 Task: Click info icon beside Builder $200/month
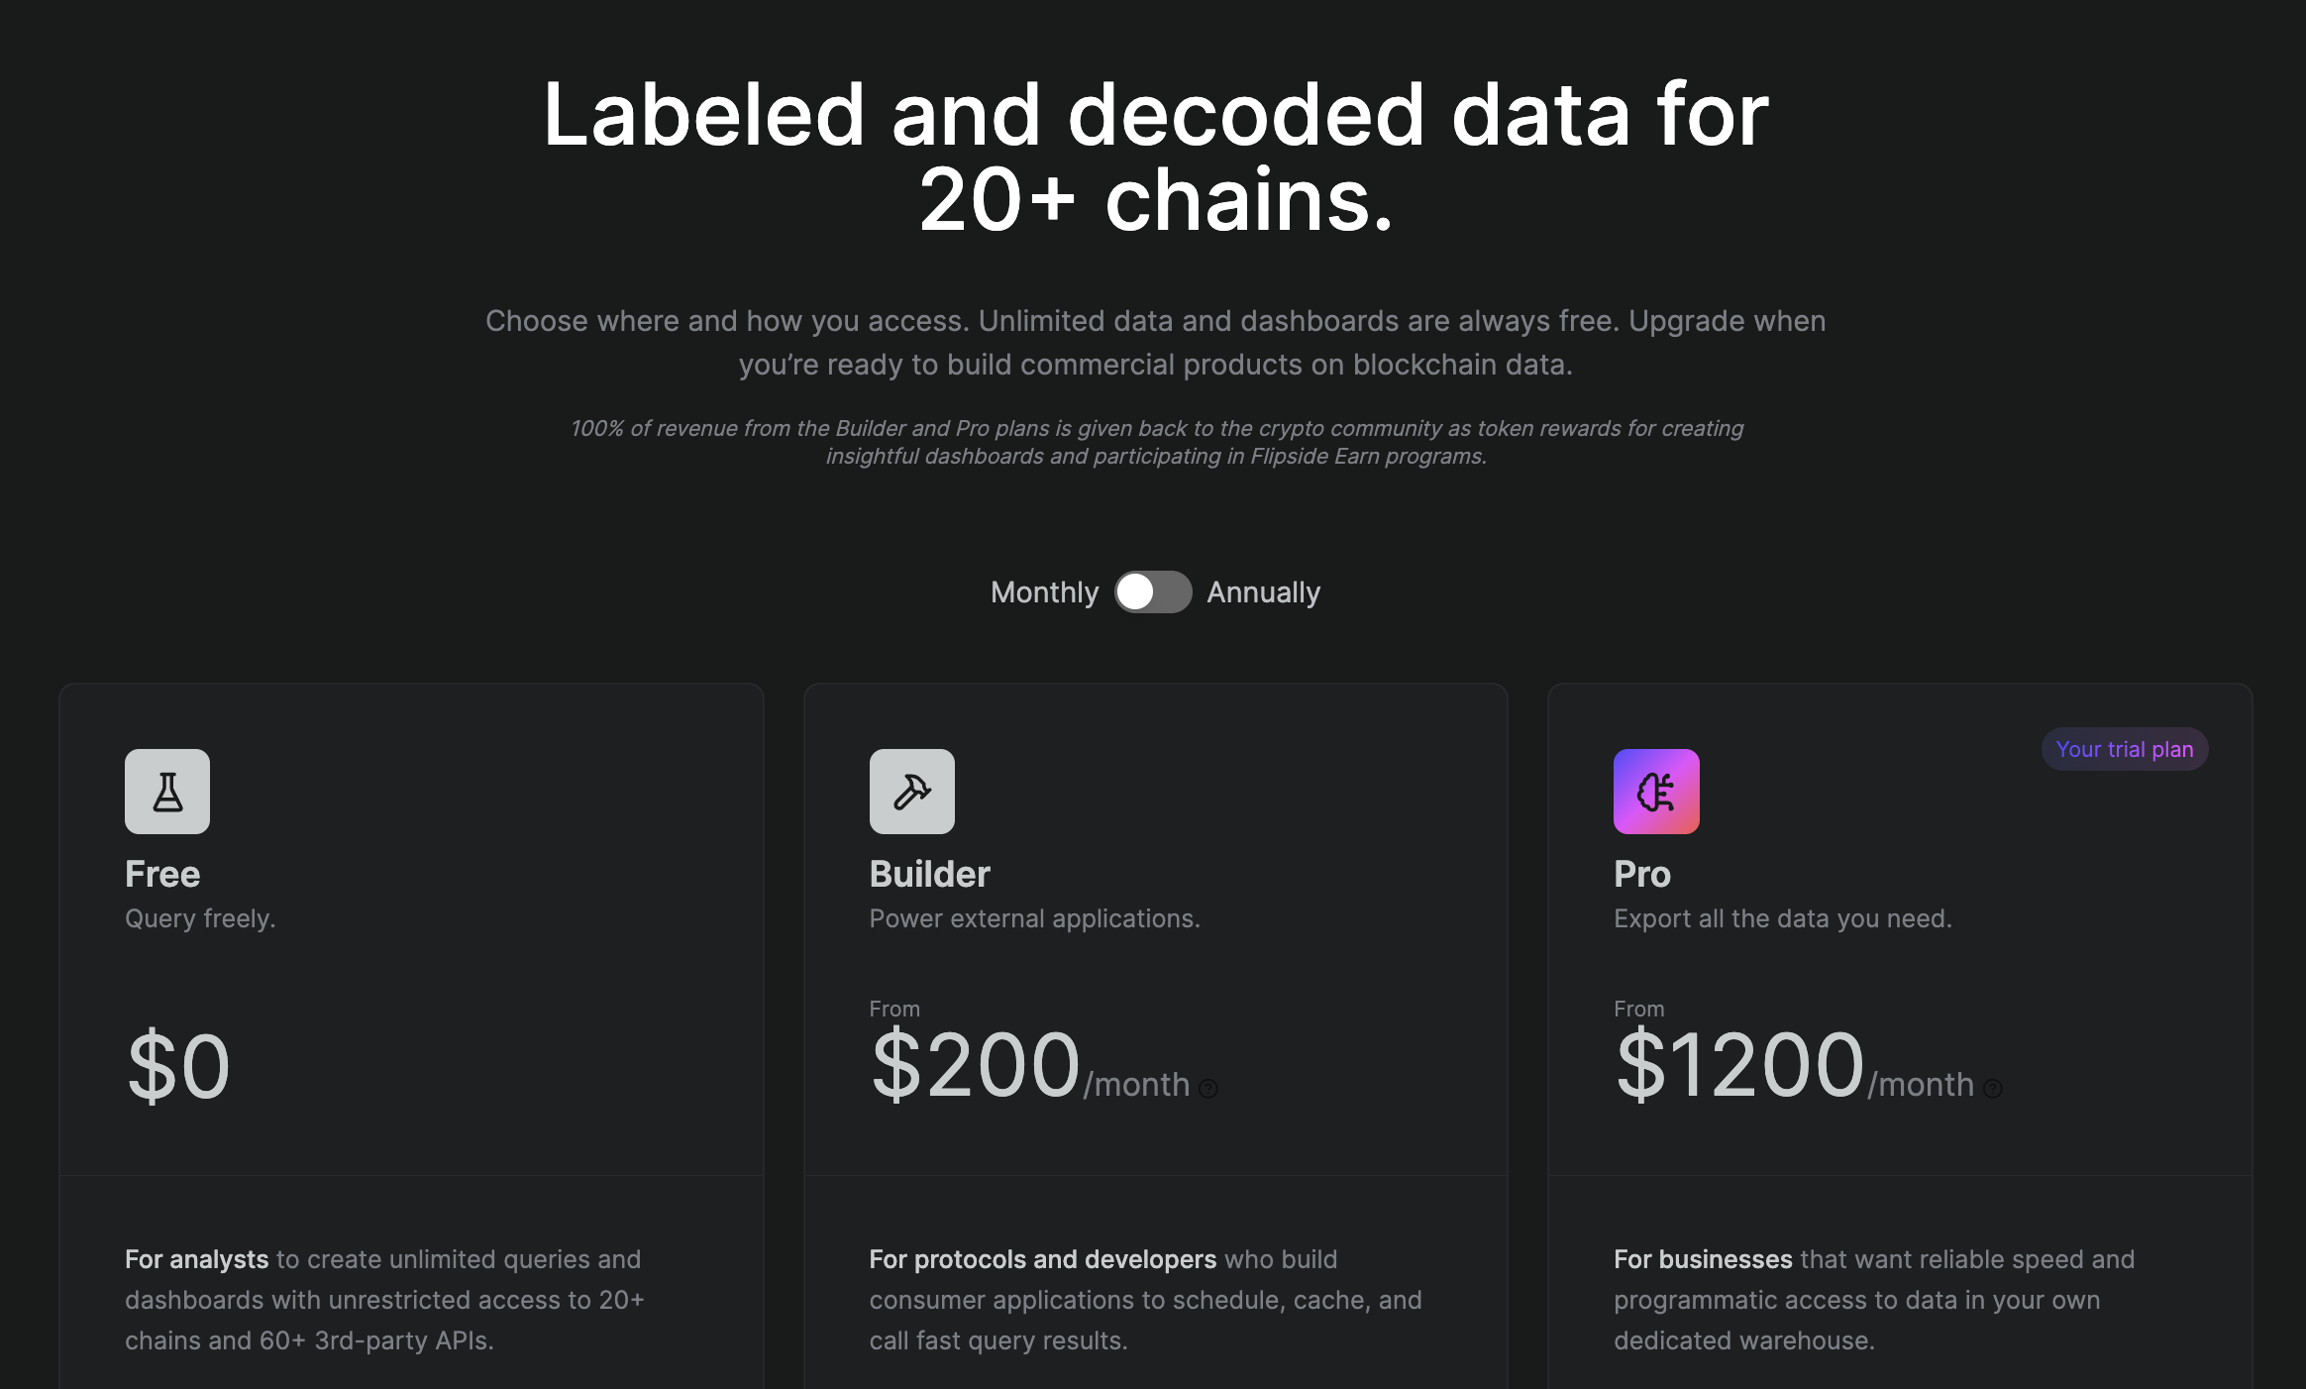coord(1208,1089)
